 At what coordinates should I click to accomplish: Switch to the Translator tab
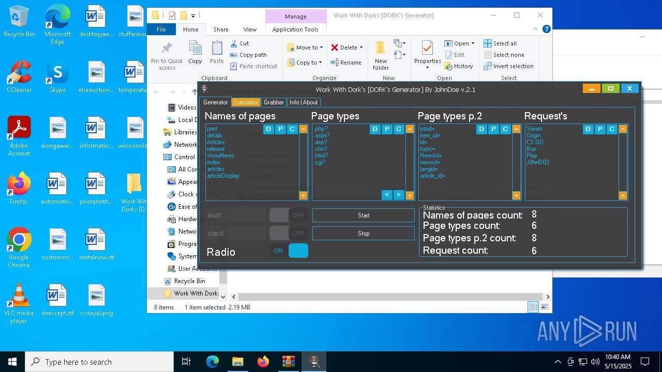click(246, 102)
